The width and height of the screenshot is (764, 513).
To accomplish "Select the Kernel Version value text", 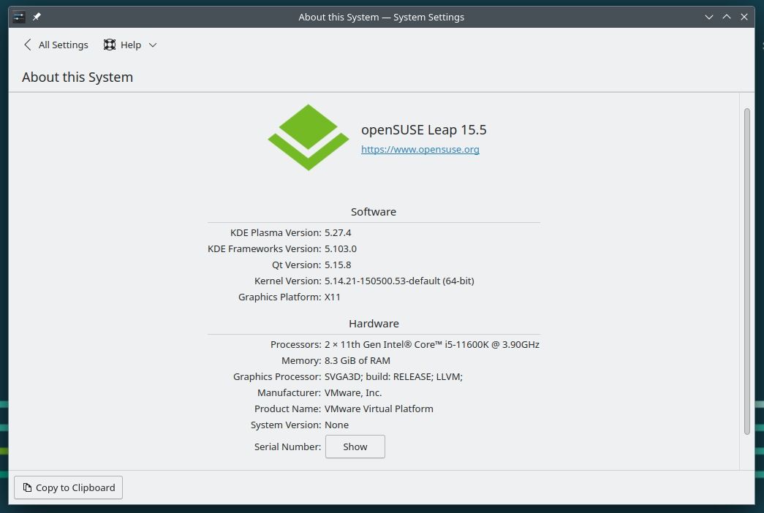I will [x=399, y=281].
